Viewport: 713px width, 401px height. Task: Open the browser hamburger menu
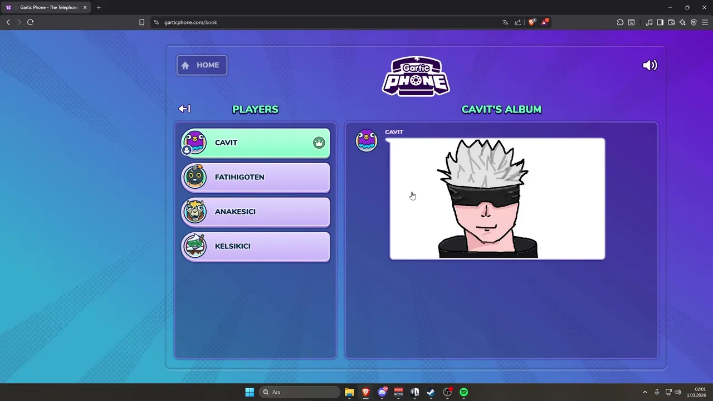pos(705,22)
